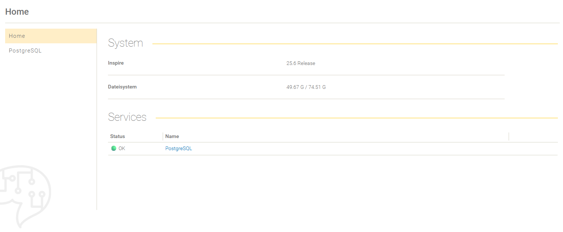Select Home in the sidebar
The height and width of the screenshot is (232, 563).
[51, 36]
